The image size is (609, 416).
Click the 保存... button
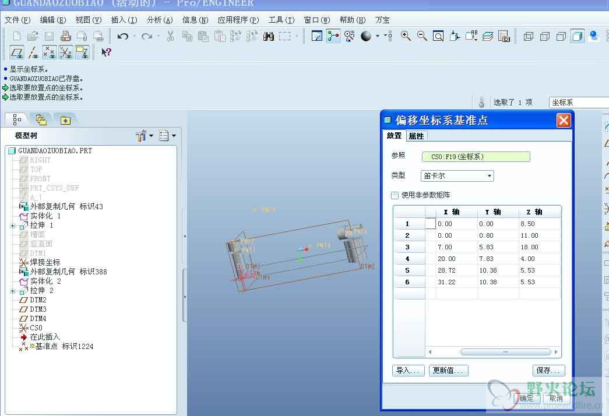[x=548, y=371]
